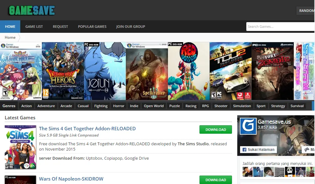Click the 'Size 5.9 GB Single Link Compressed' text
Image resolution: width=315 pixels, height=184 pixels.
pyautogui.click(x=69, y=135)
